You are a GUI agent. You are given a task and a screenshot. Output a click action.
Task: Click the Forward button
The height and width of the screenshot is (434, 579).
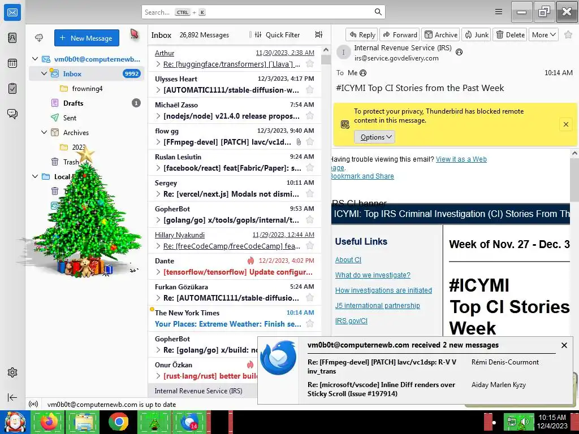pyautogui.click(x=400, y=34)
